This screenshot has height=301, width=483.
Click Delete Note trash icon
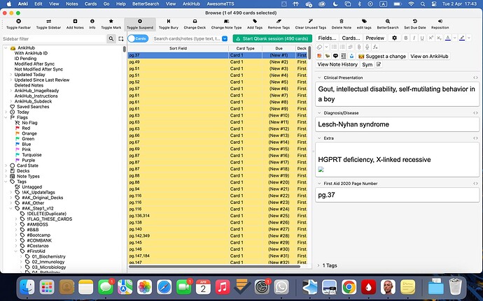click(342, 21)
